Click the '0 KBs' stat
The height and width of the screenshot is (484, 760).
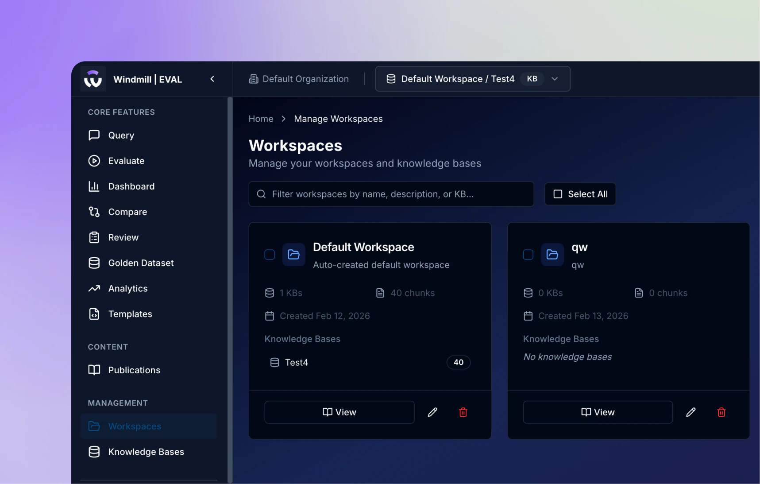(x=543, y=293)
